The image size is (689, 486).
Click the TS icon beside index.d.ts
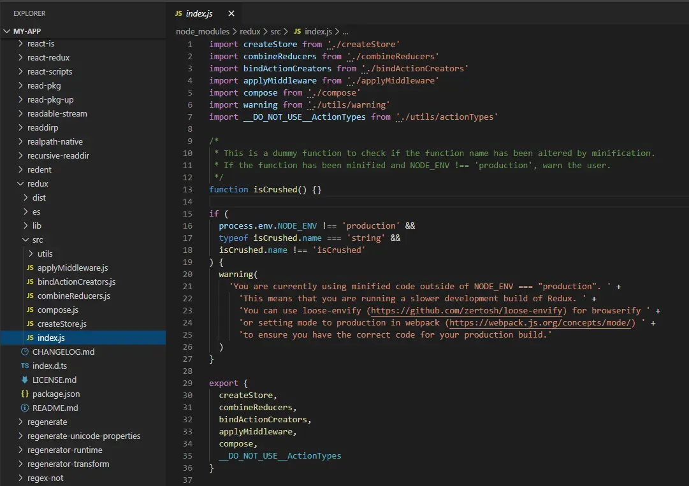(x=25, y=366)
